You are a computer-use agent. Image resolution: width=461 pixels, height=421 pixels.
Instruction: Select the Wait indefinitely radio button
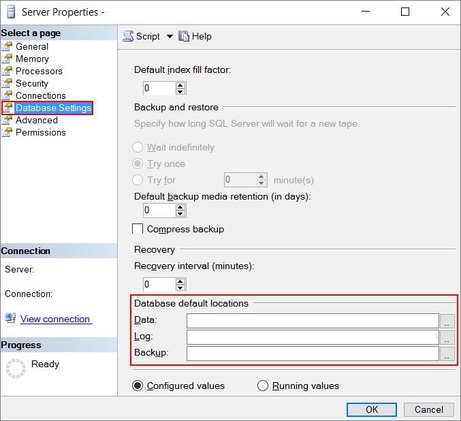click(138, 147)
